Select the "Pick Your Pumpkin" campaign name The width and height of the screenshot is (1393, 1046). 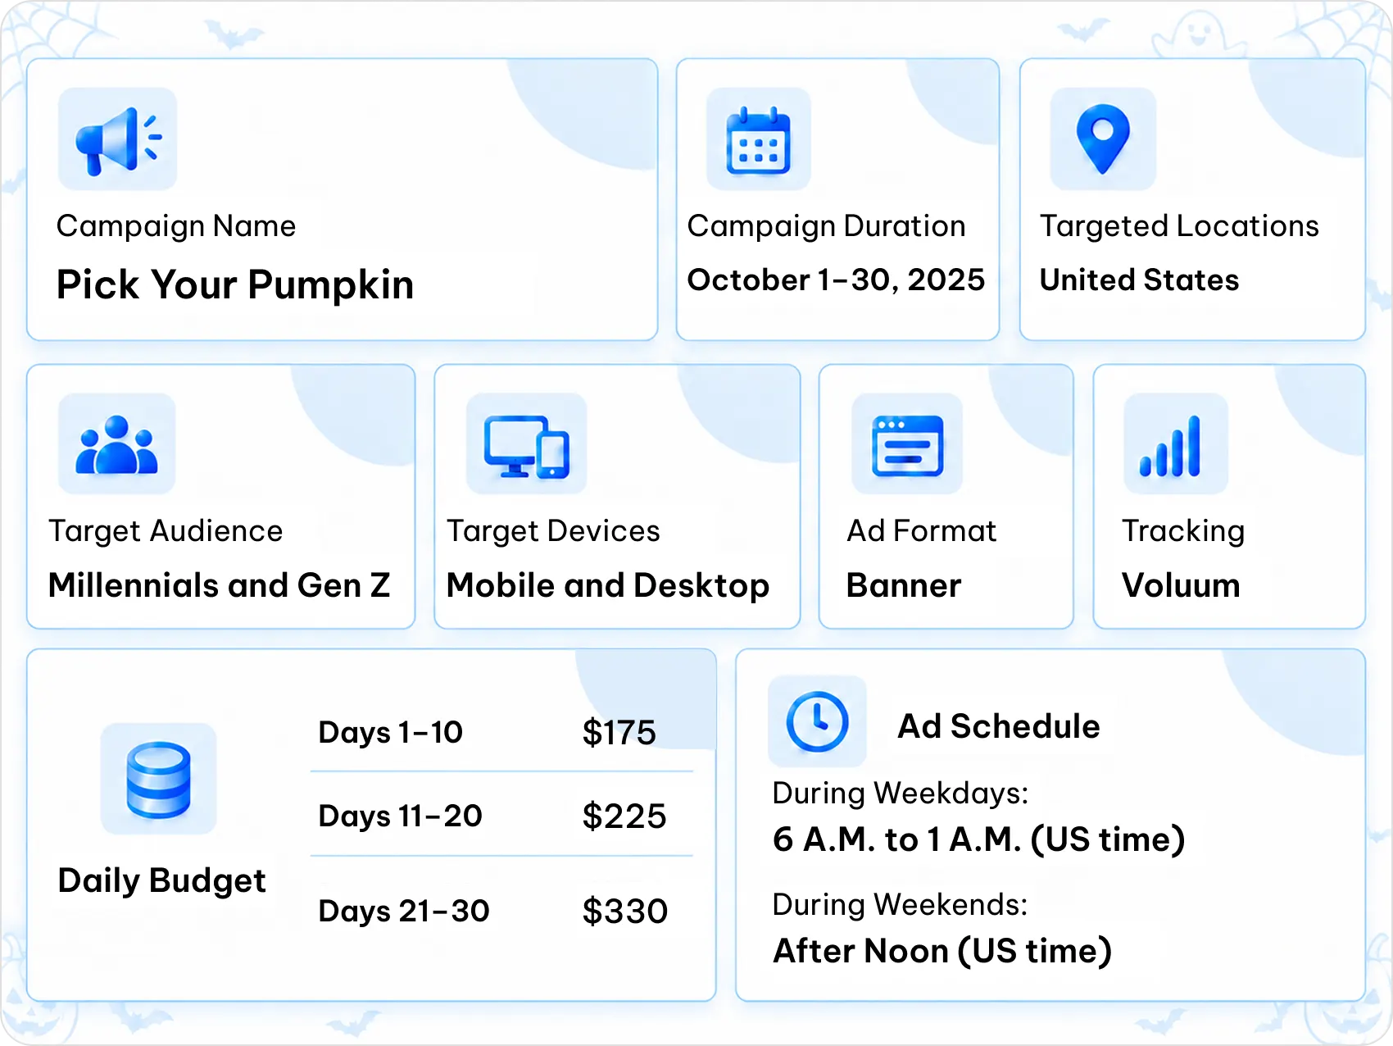(x=235, y=285)
